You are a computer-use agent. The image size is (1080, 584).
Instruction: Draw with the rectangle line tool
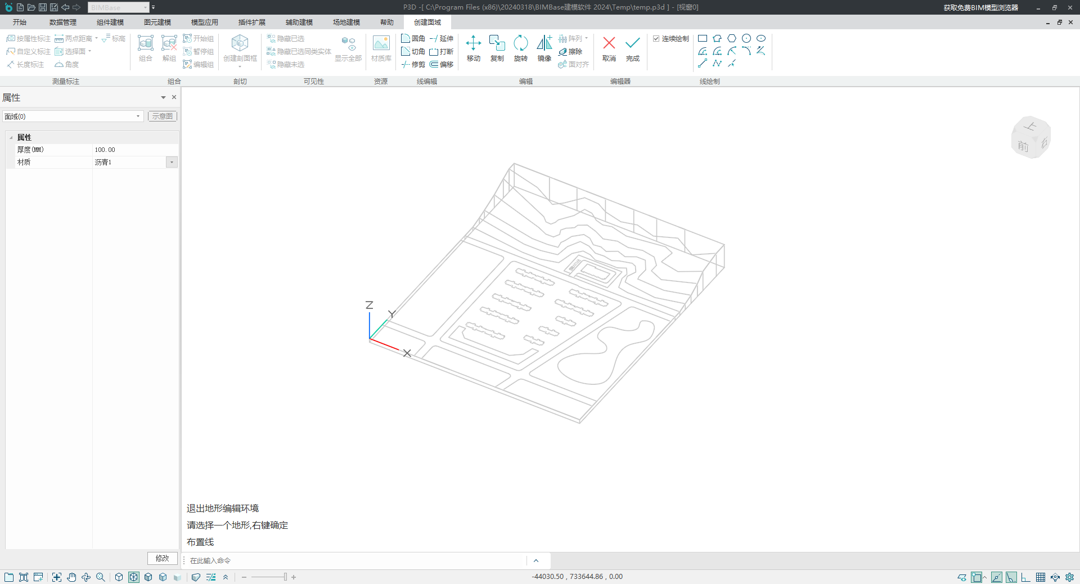pyautogui.click(x=703, y=38)
